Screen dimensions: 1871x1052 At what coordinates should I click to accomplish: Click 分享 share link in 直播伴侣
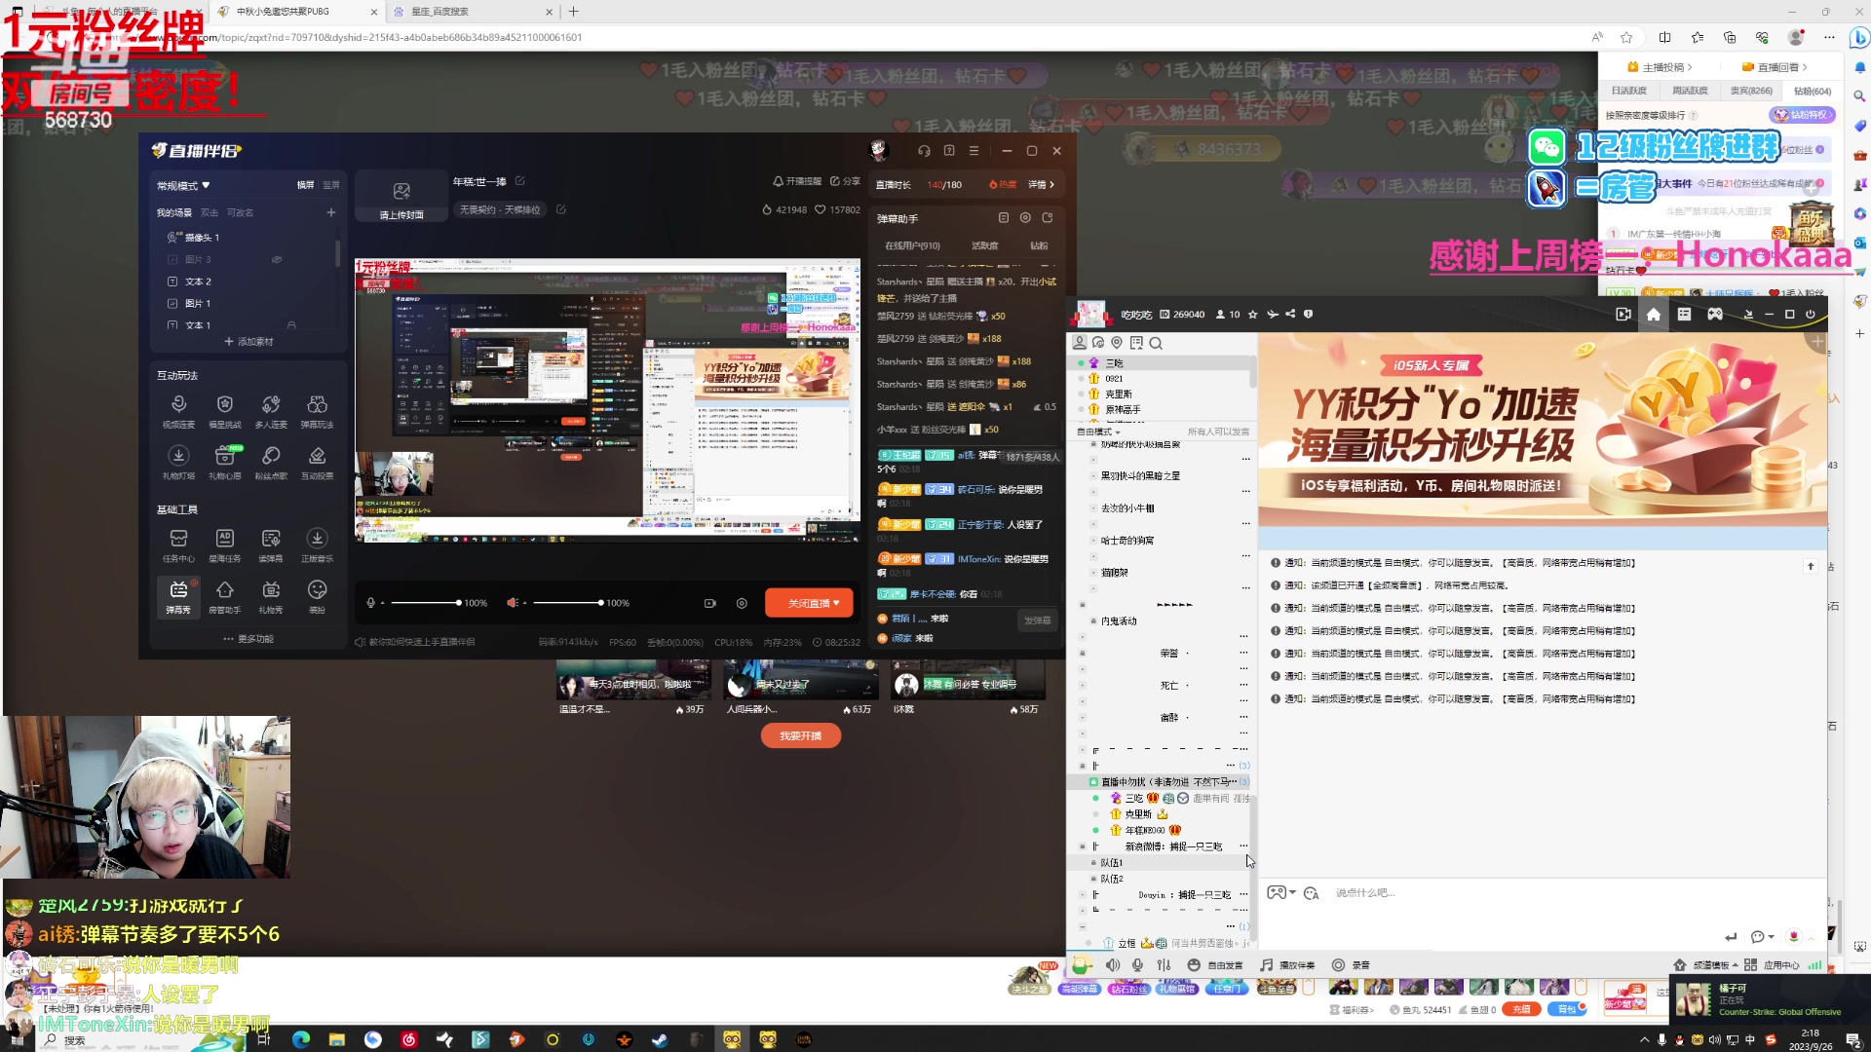point(846,181)
